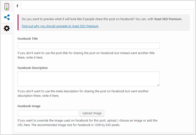Focus the Facebook Title input field
The height and width of the screenshot is (135, 196).
(x=89, y=46)
